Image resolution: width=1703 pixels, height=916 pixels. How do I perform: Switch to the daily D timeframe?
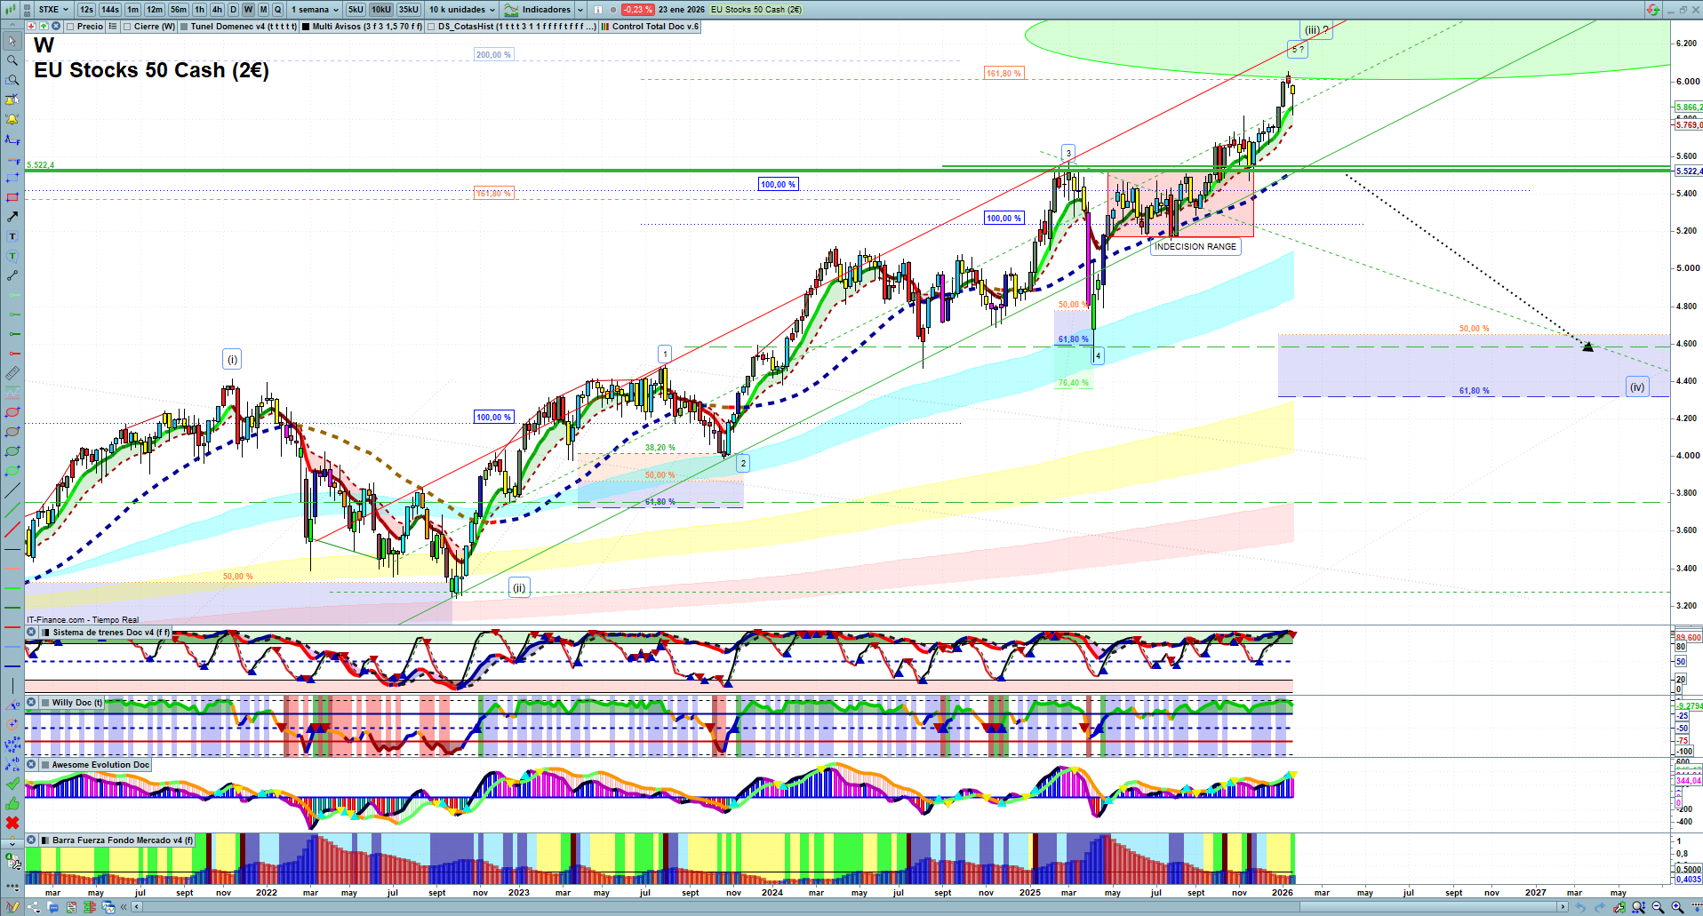click(233, 10)
